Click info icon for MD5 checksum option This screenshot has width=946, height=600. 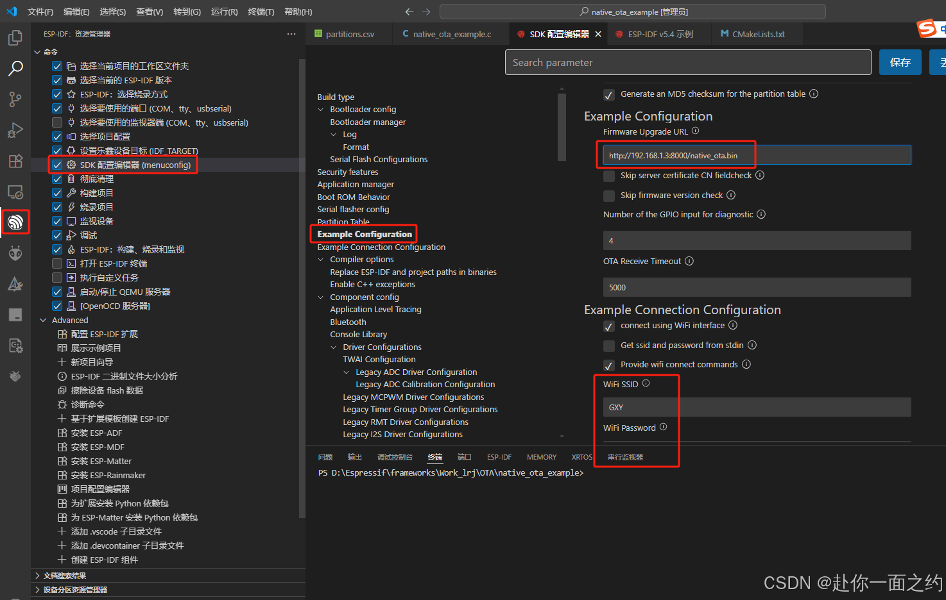(814, 94)
